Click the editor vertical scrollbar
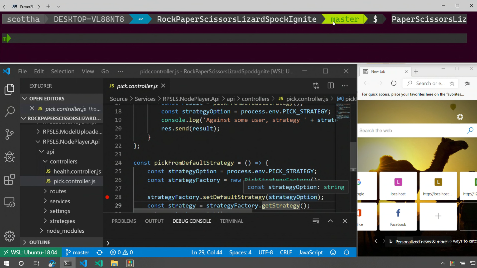 [x=353, y=156]
